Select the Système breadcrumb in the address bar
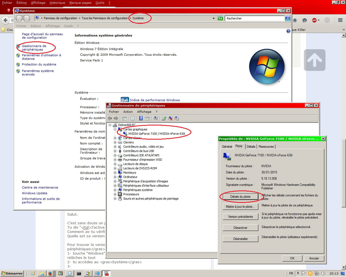The width and height of the screenshot is (346, 277). (138, 18)
